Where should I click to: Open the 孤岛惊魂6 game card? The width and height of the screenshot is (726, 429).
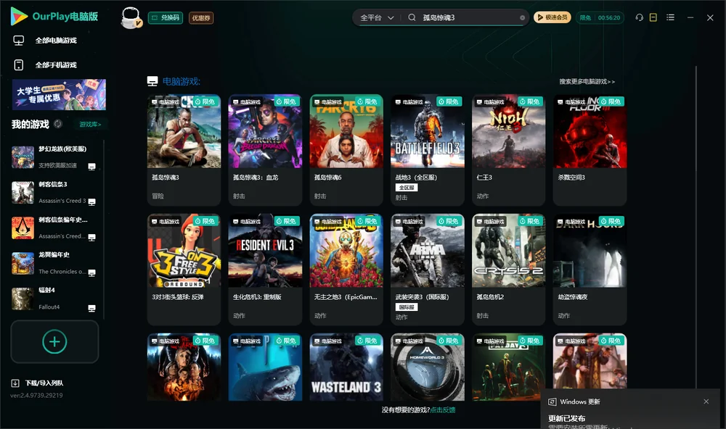coord(346,150)
